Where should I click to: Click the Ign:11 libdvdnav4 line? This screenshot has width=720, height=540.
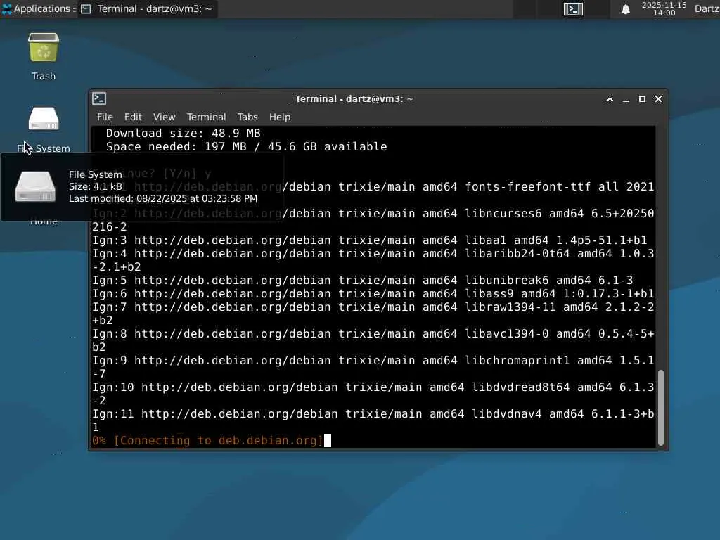(373, 420)
